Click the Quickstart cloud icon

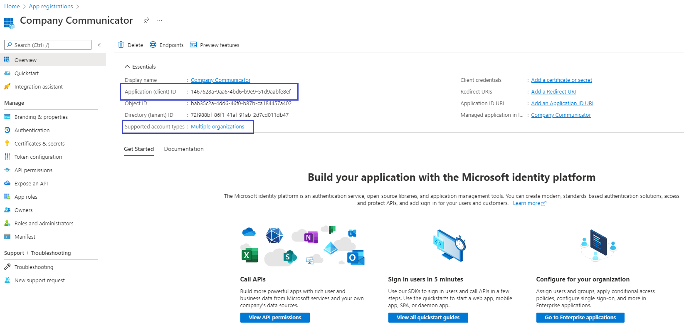click(7, 73)
